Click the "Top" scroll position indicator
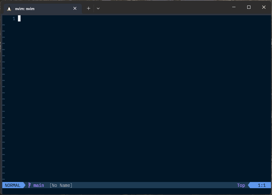 click(241, 185)
